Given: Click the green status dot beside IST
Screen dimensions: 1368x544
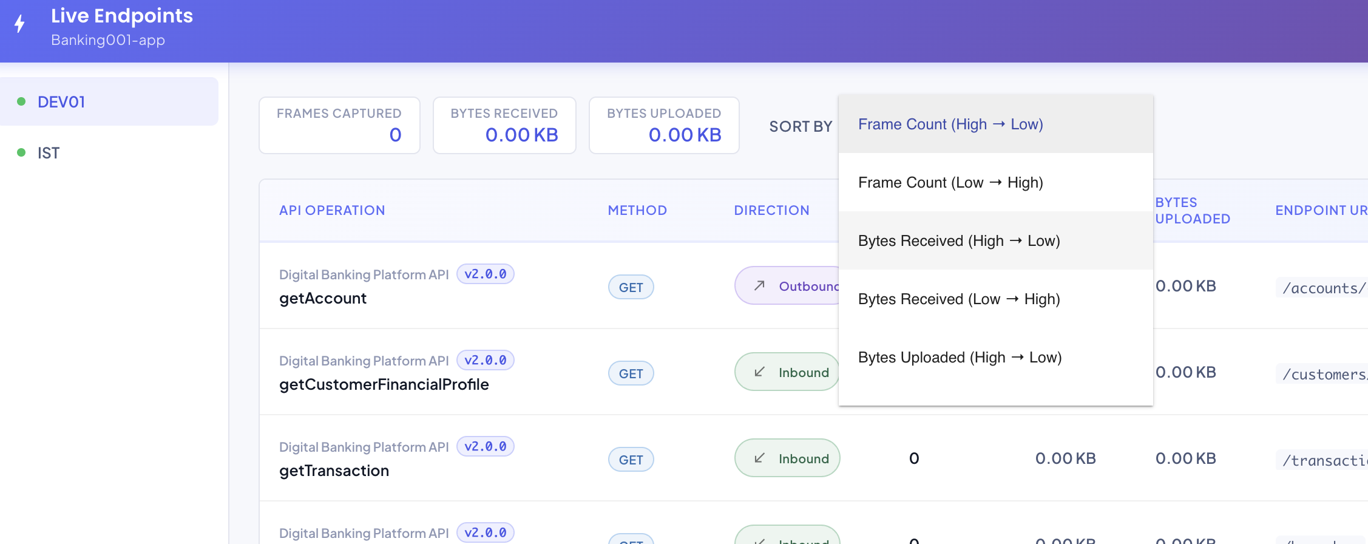Looking at the screenshot, I should 21,152.
